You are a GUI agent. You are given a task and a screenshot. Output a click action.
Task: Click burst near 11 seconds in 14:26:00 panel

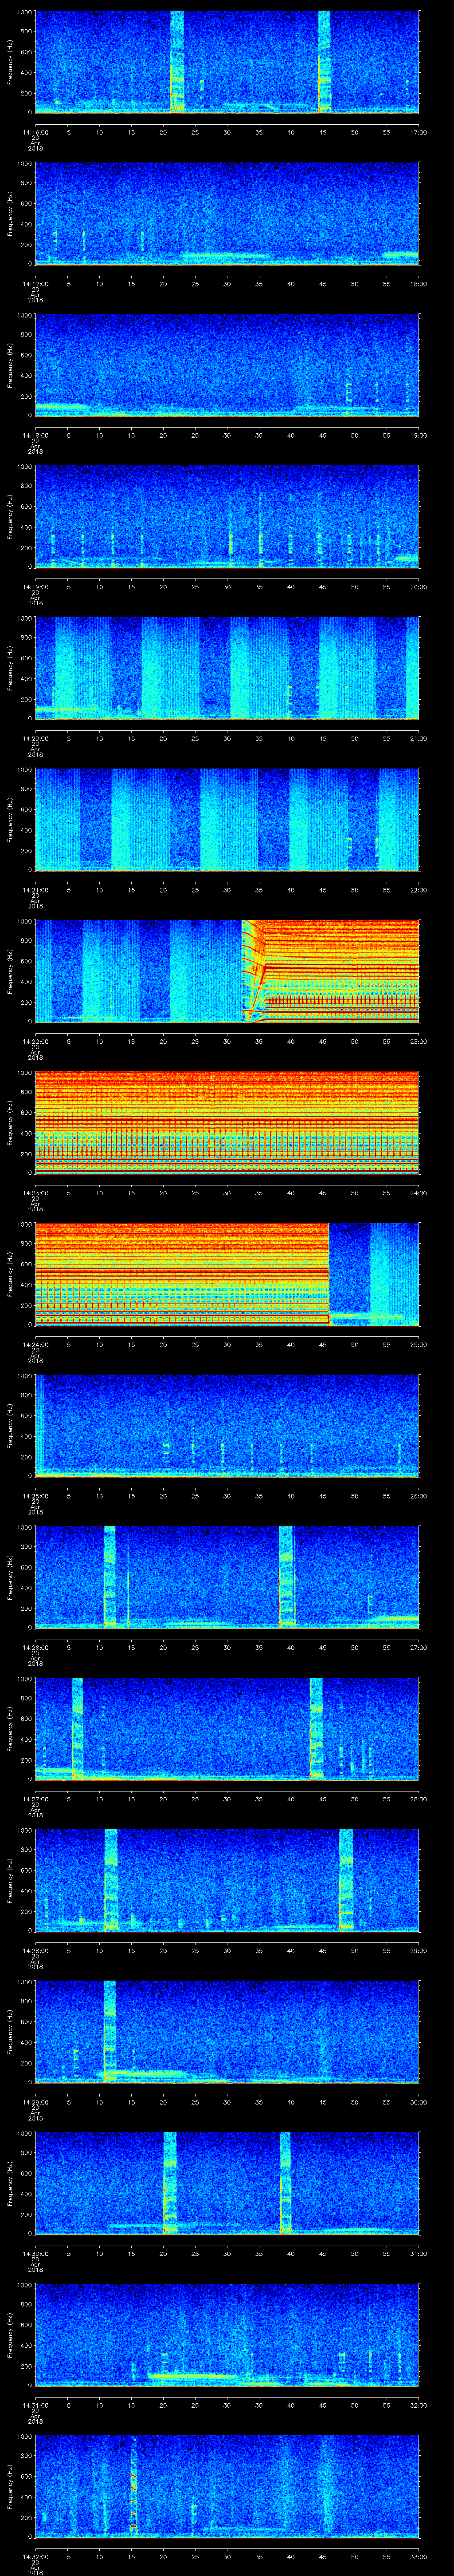tap(109, 1575)
